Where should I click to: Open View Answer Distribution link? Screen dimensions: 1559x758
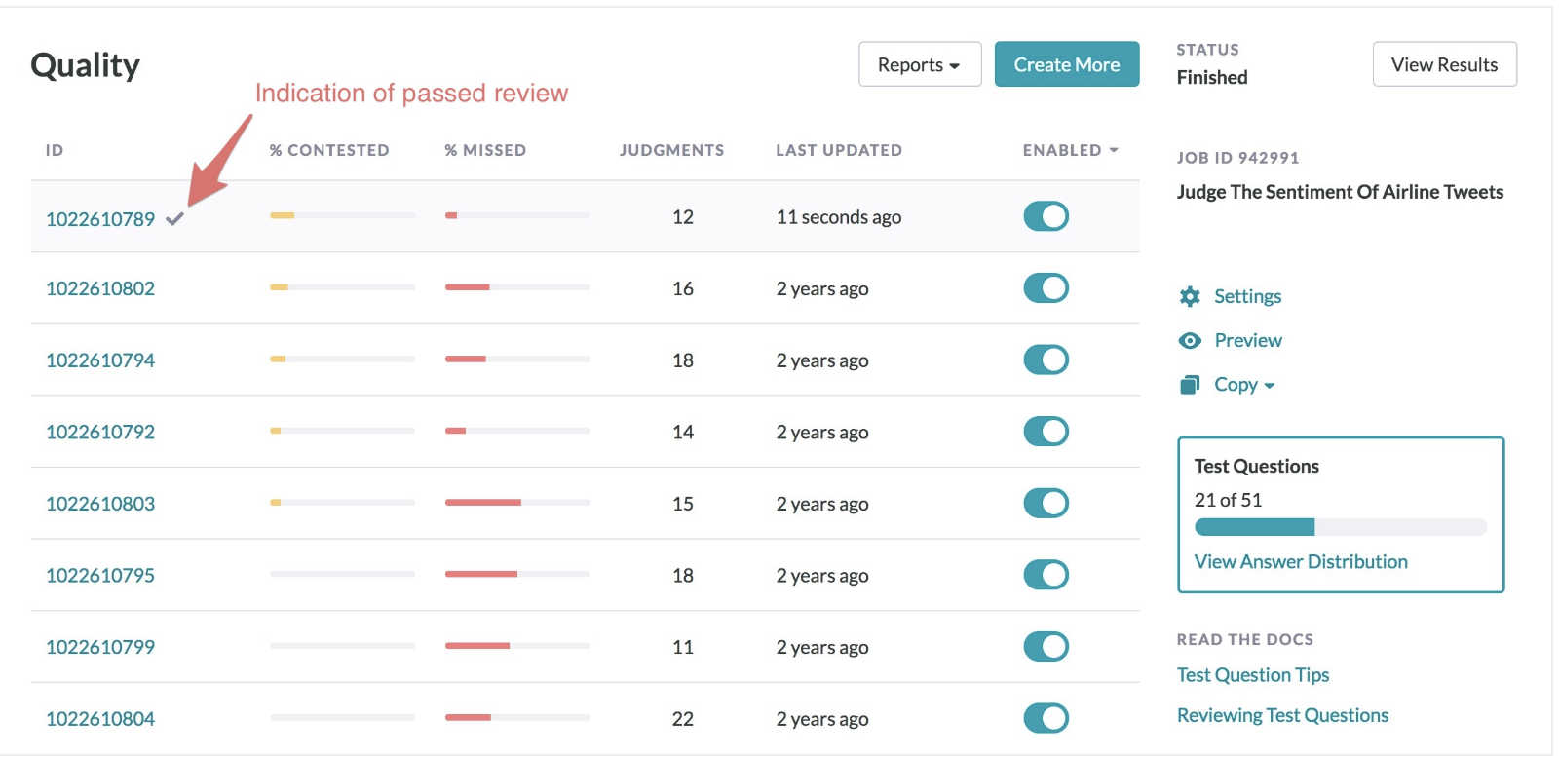[1300, 561]
